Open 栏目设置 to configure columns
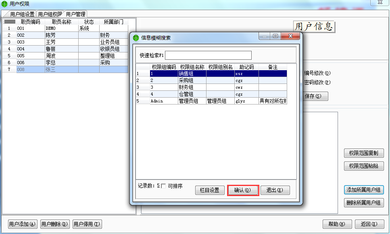Image resolution: width=390 pixels, height=234 pixels. tap(210, 190)
